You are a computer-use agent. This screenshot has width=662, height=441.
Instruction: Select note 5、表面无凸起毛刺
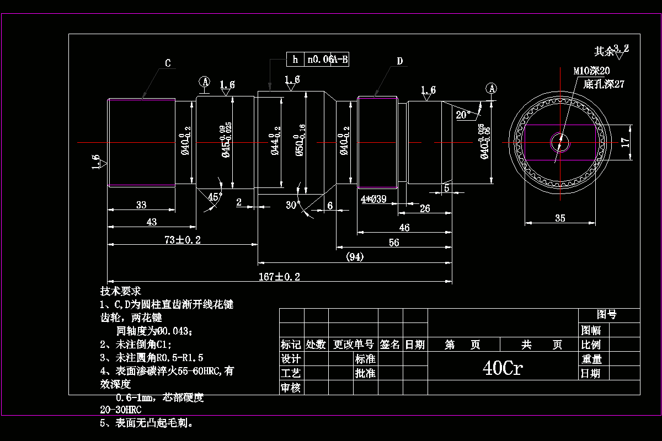(147, 424)
